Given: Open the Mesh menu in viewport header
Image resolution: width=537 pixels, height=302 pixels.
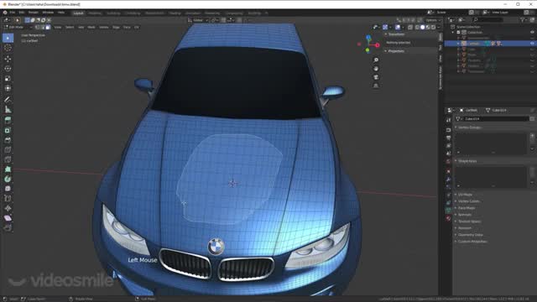Looking at the screenshot, I should [x=91, y=27].
